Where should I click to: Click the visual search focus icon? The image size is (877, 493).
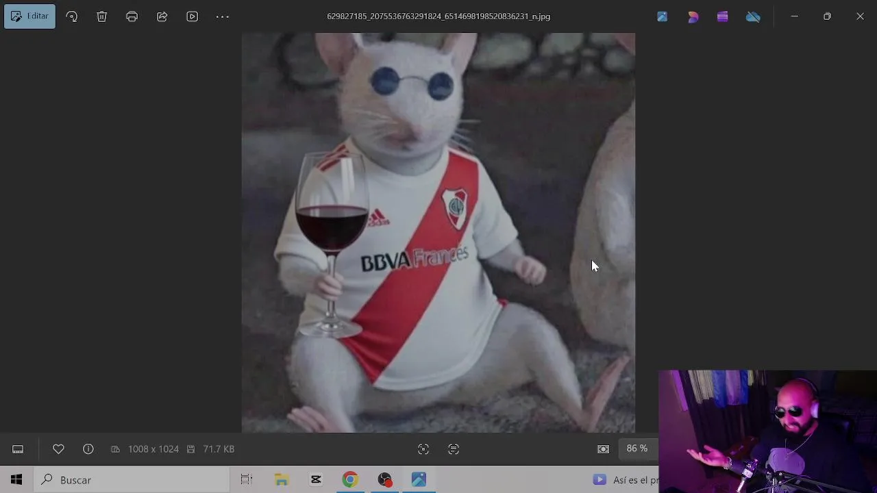point(423,449)
